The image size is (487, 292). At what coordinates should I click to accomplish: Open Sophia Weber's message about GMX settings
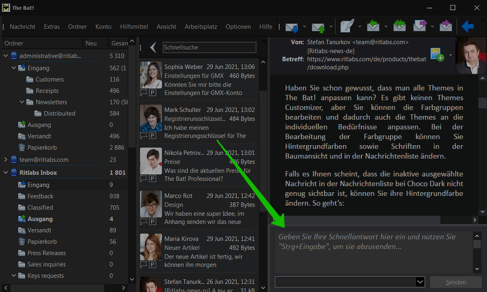[199, 79]
